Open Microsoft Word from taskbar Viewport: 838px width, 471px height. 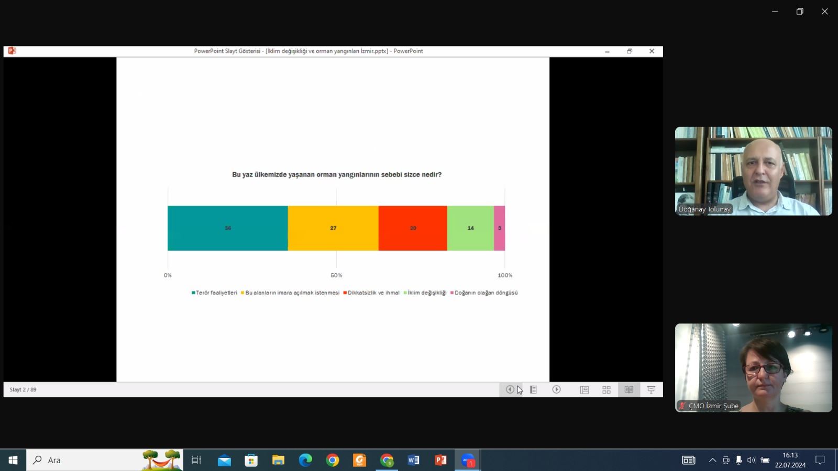click(413, 460)
